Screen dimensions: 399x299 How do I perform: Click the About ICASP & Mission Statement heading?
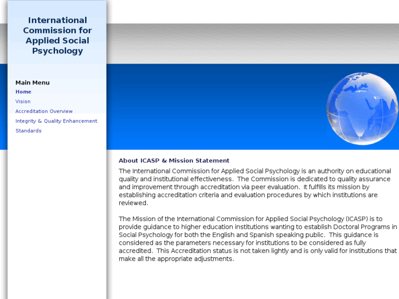[x=174, y=161]
